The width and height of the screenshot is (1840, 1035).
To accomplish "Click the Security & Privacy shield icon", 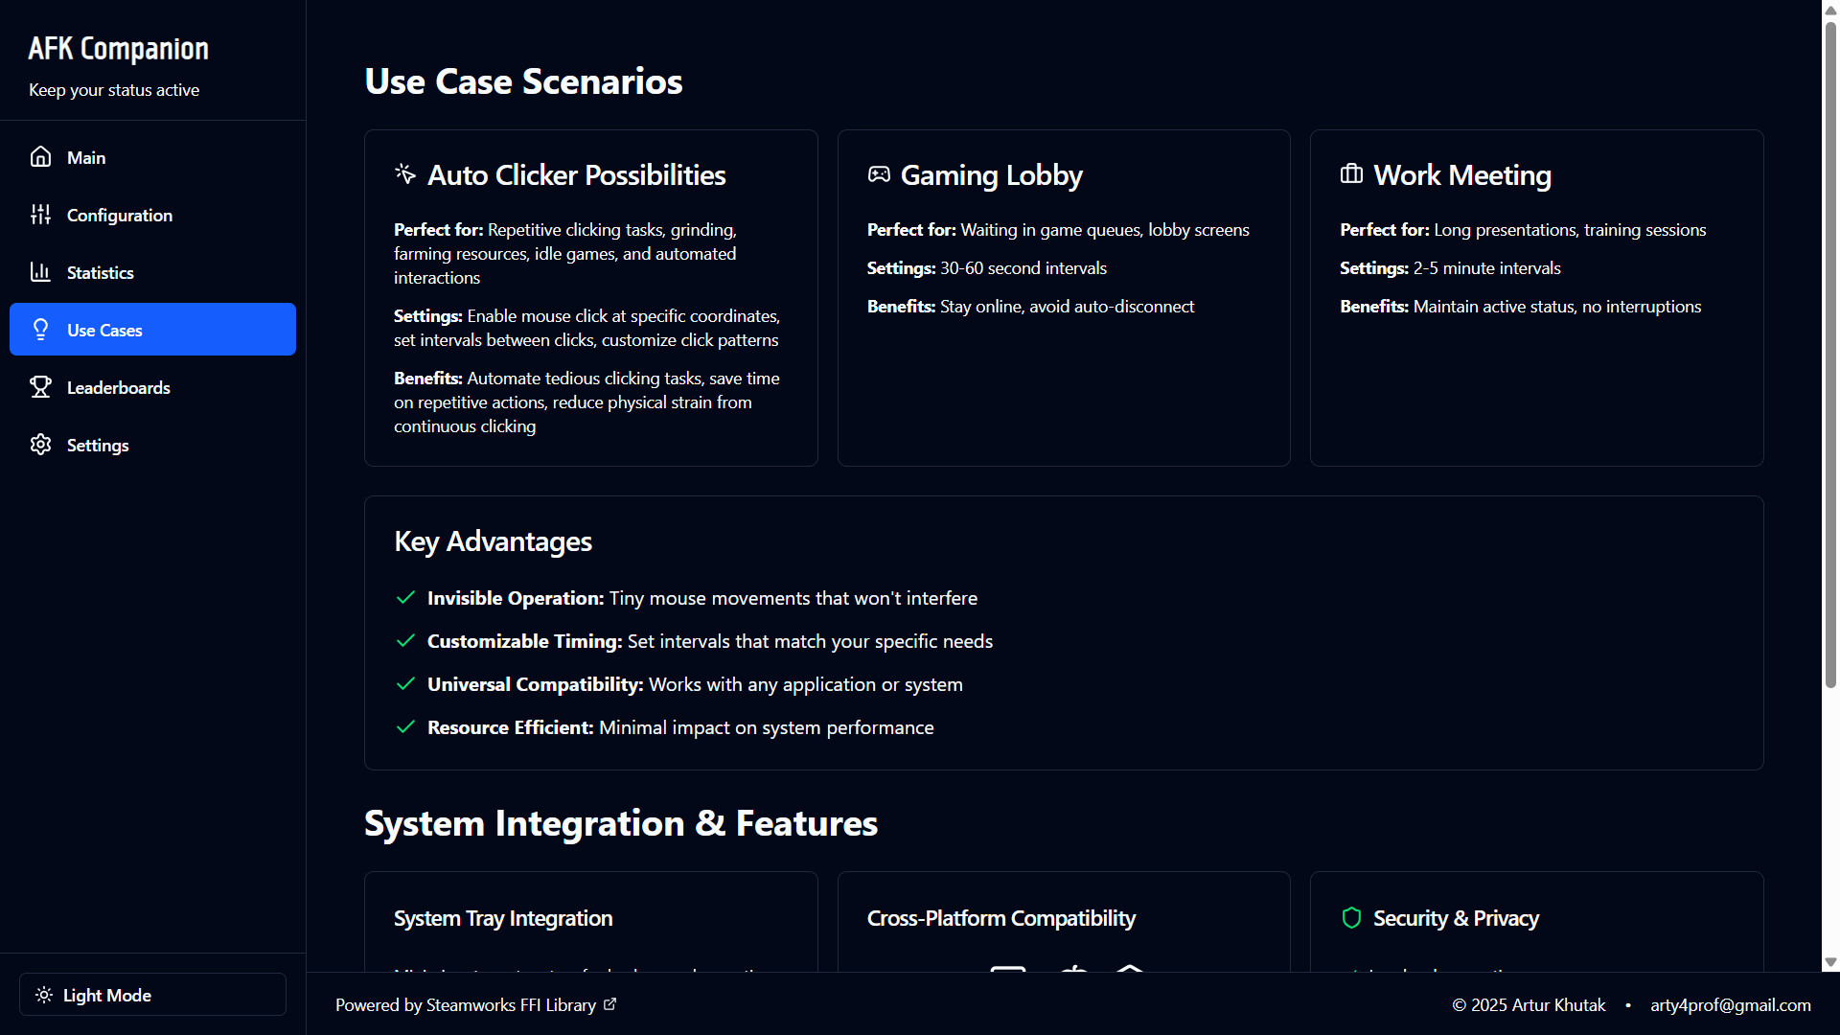I will click(1351, 918).
